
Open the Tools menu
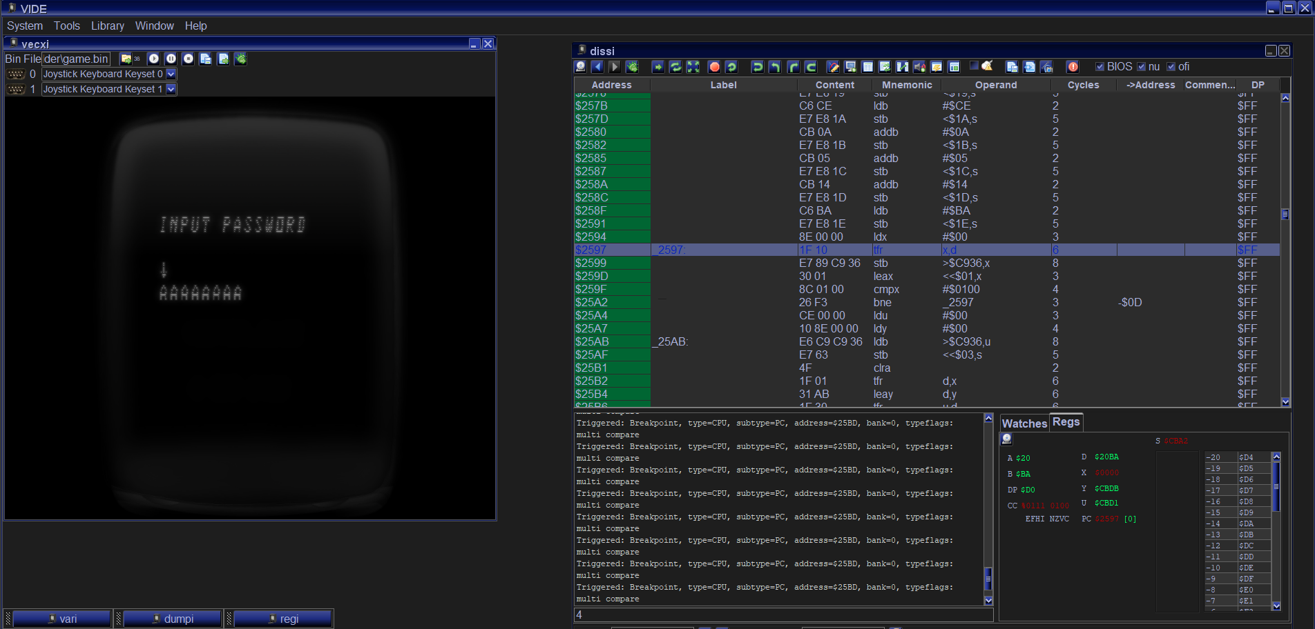[x=67, y=26]
